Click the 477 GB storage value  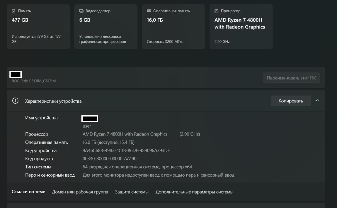tap(20, 20)
